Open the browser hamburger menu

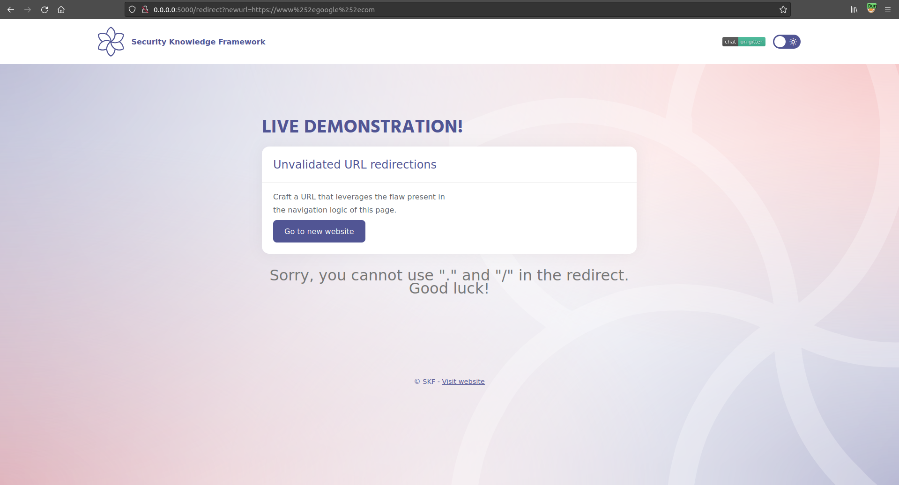(888, 9)
